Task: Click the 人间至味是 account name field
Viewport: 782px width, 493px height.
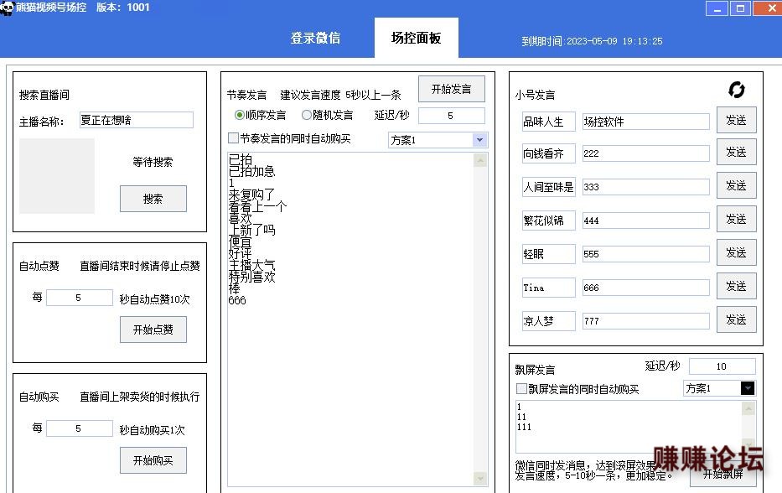Action: click(549, 187)
